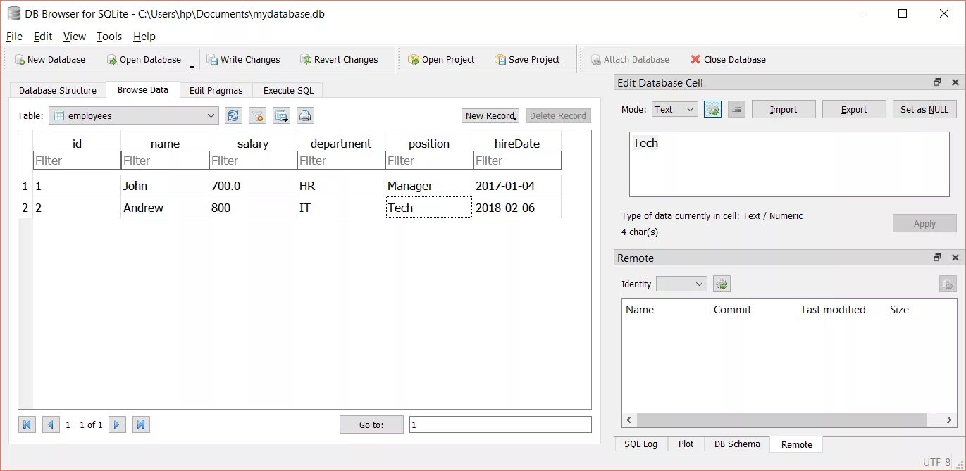Open the Table selection dropdown showing employees
This screenshot has width=966, height=471.
point(134,115)
